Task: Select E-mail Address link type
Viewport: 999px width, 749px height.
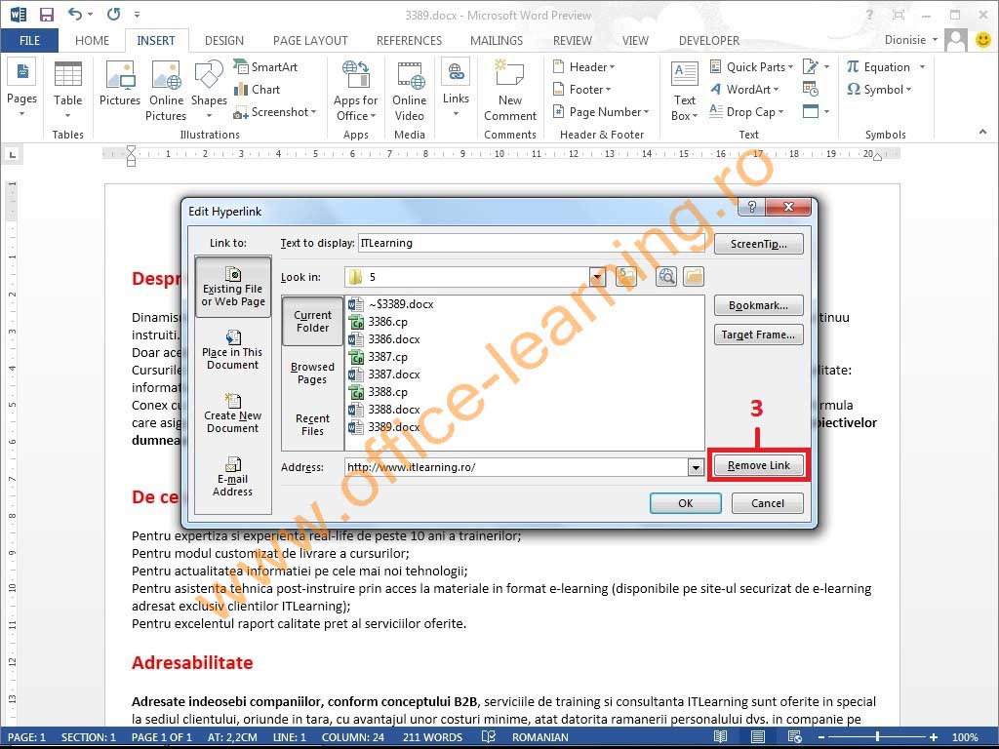Action: coord(232,478)
